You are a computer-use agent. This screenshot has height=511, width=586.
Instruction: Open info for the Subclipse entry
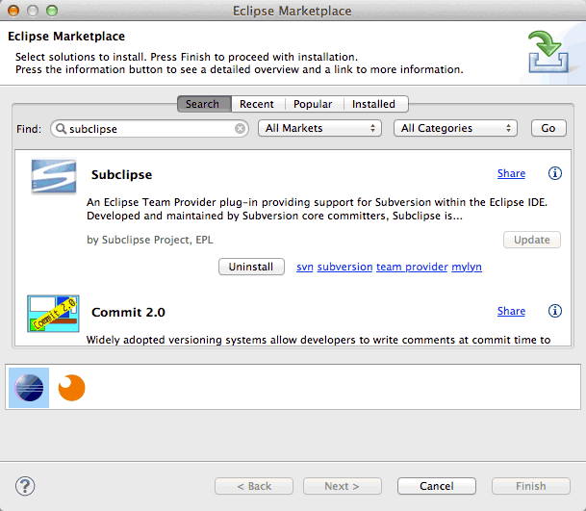coord(555,173)
